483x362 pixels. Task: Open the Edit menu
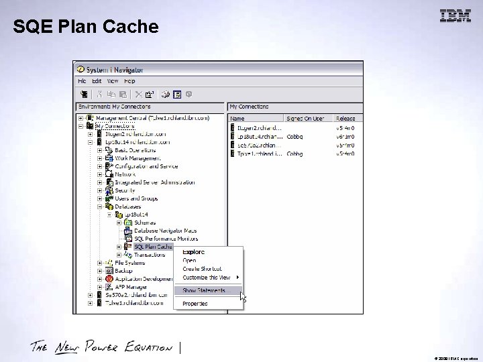tap(97, 81)
